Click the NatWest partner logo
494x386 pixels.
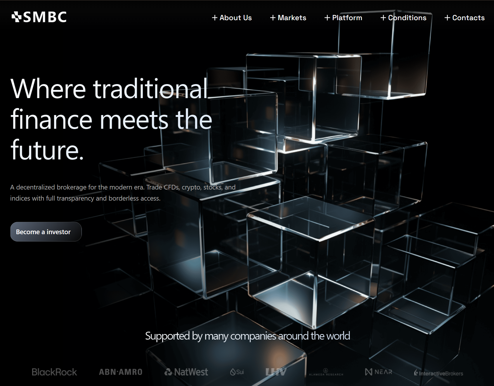click(186, 372)
